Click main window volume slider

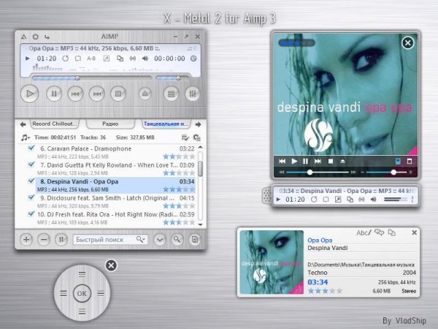click(x=172, y=78)
